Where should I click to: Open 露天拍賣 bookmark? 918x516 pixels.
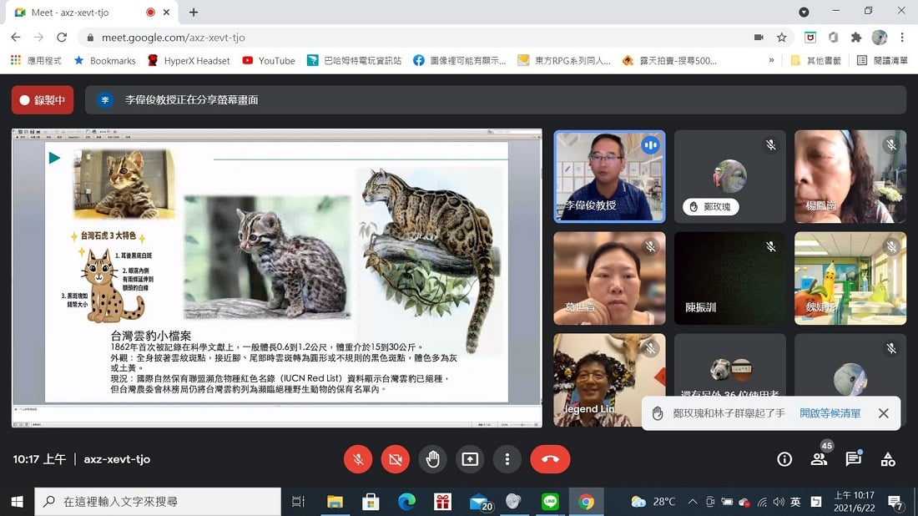pos(669,60)
